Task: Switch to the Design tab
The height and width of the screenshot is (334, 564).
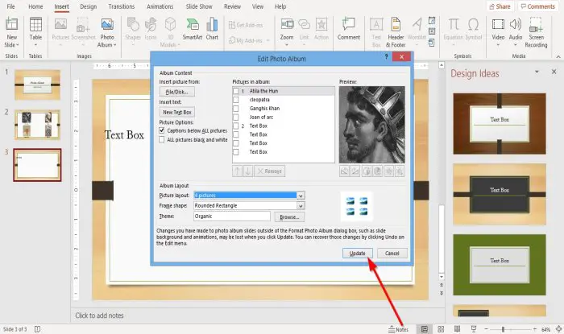Action: 88,6
